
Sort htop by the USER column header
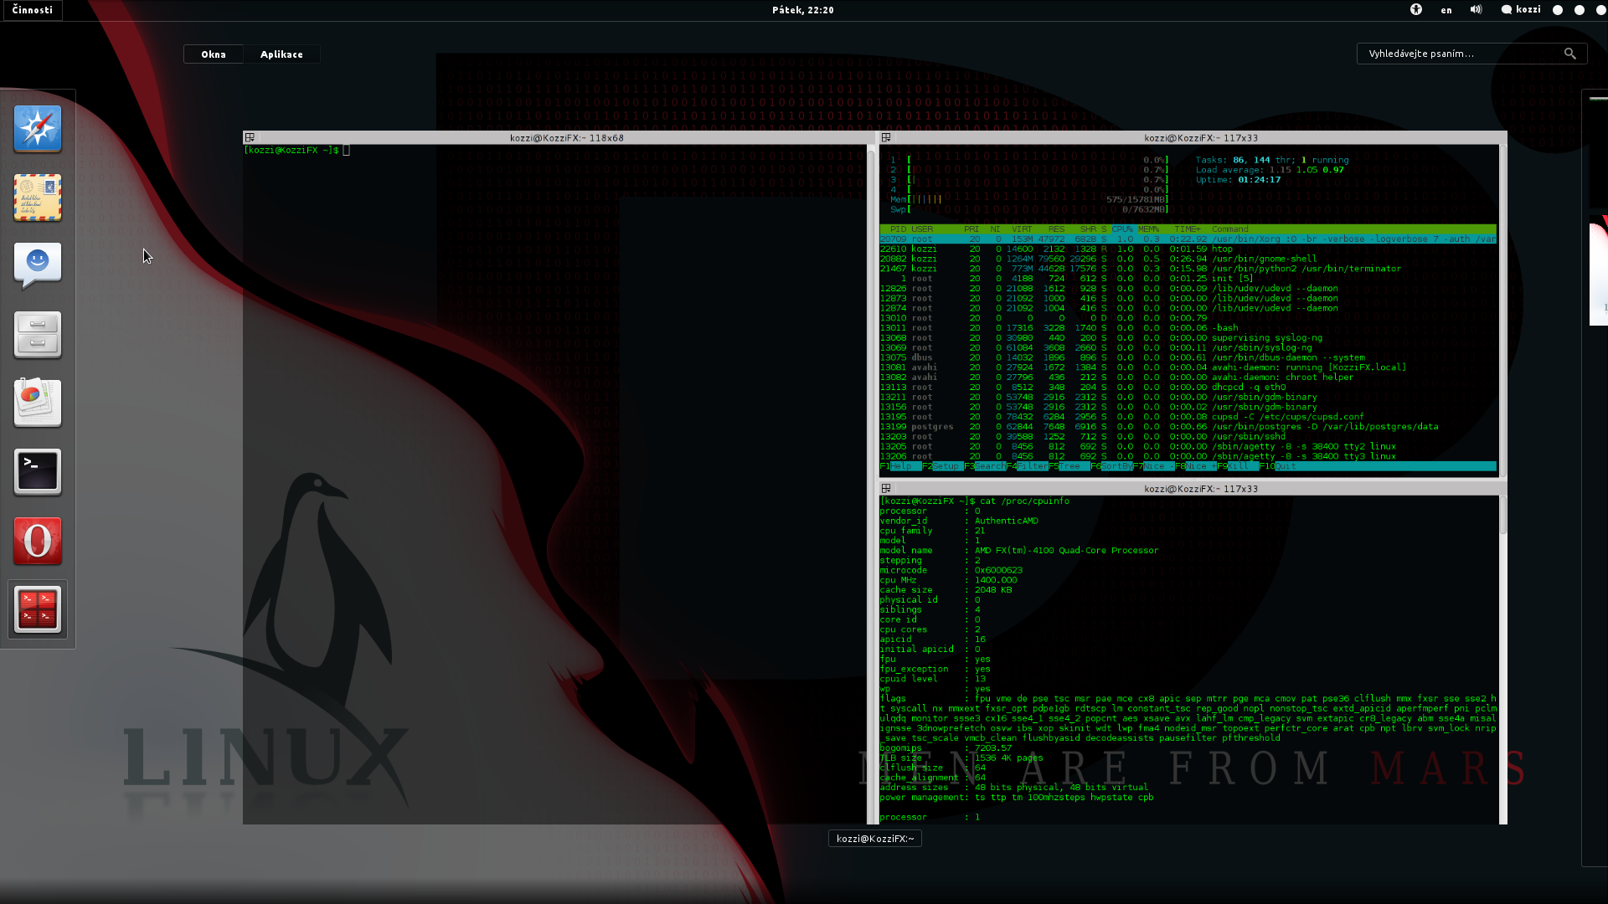point(922,229)
